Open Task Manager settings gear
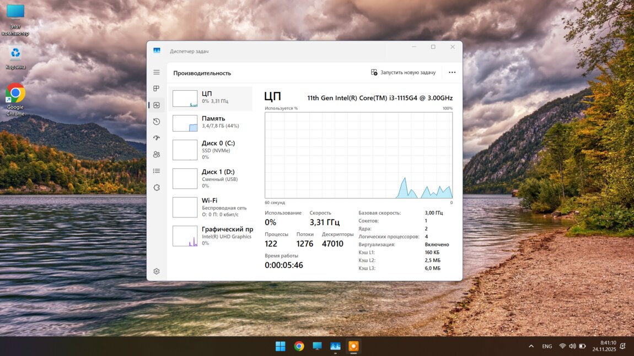The image size is (634, 356). click(x=157, y=271)
